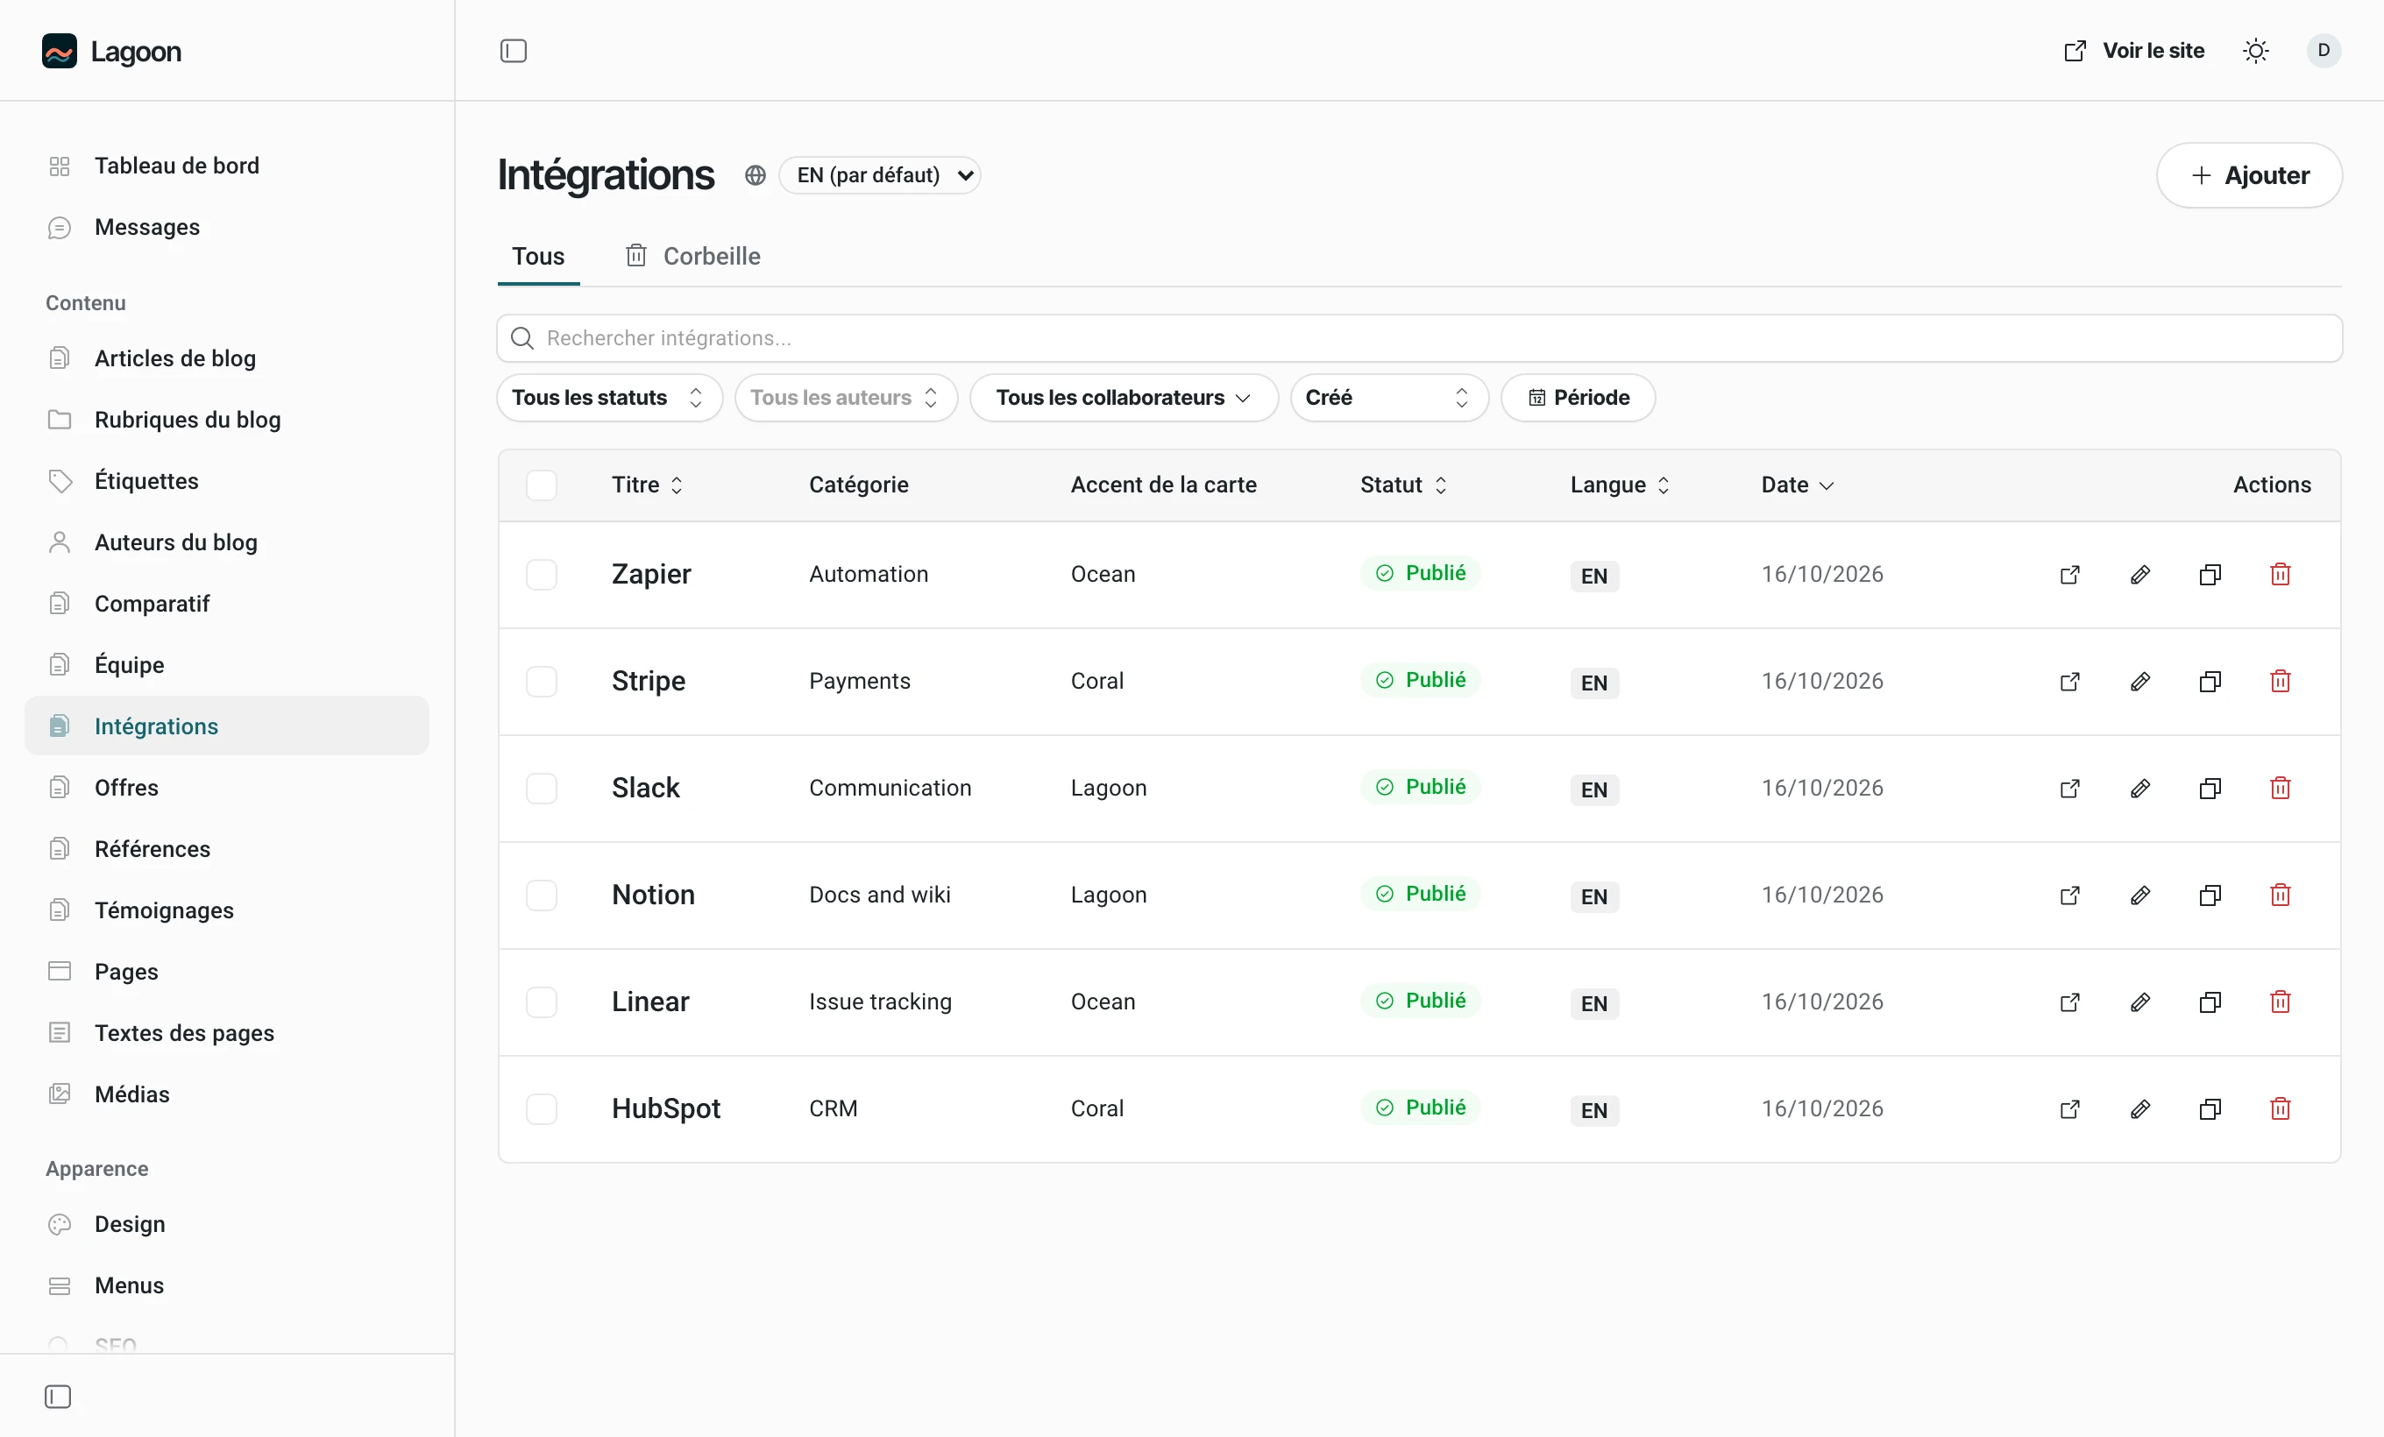This screenshot has width=2384, height=1437.
Task: Open Rubriques du blog in sidebar
Action: point(226,420)
